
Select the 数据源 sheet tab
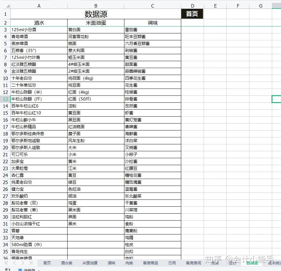coord(252,263)
